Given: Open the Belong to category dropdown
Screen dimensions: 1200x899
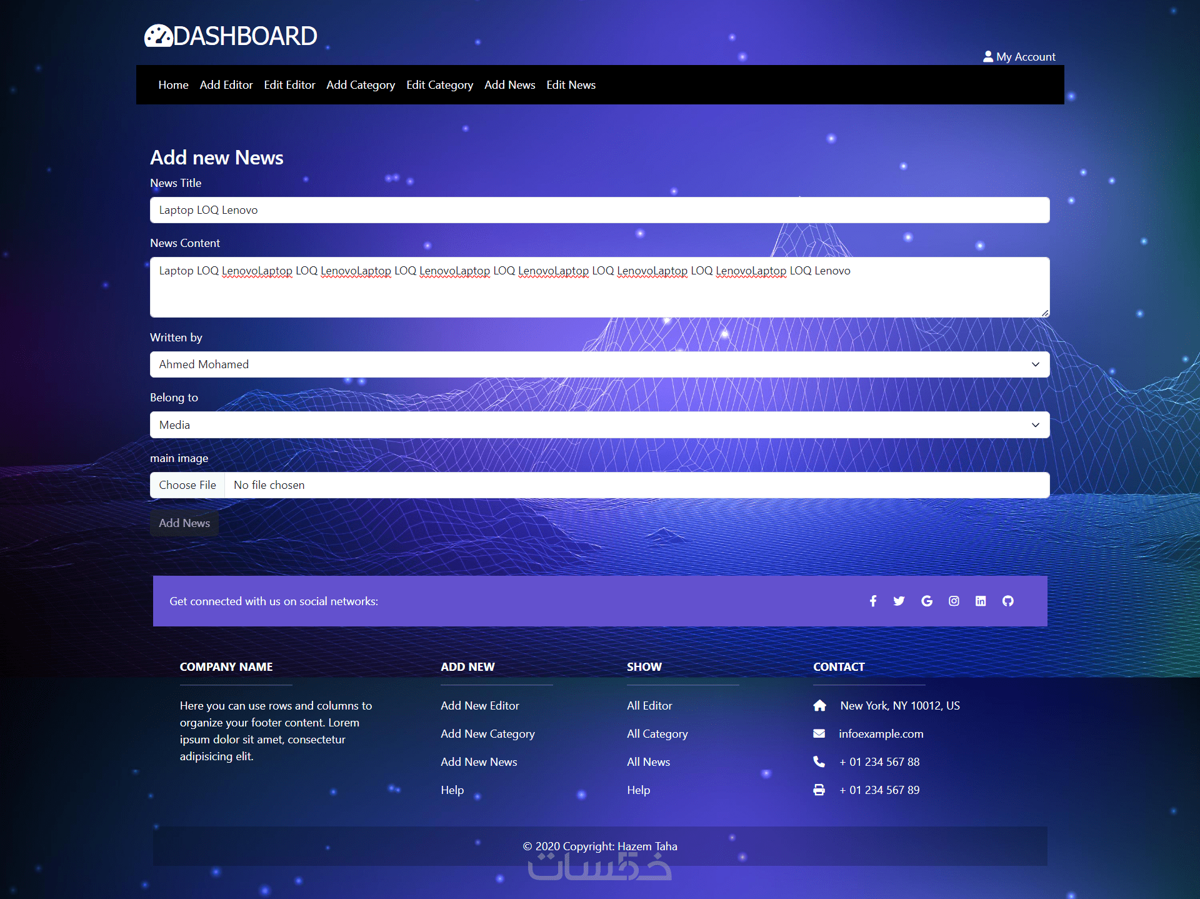Looking at the screenshot, I should [x=599, y=425].
